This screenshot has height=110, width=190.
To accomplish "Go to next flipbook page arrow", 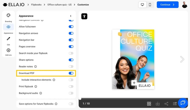I will click(x=182, y=59).
